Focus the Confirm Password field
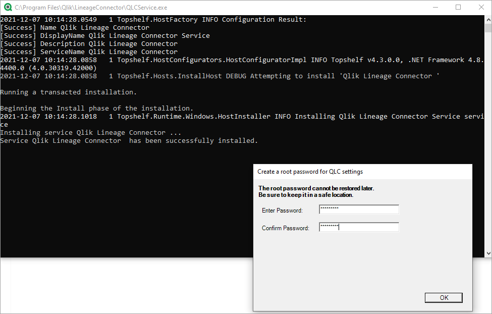The height and width of the screenshot is (314, 492). [358, 227]
